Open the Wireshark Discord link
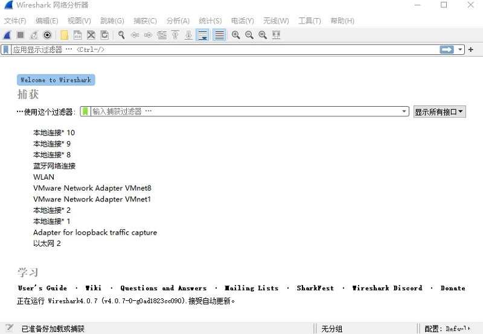Image resolution: width=483 pixels, height=334 pixels. [387, 288]
